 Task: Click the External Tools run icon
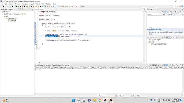tap(22, 7)
